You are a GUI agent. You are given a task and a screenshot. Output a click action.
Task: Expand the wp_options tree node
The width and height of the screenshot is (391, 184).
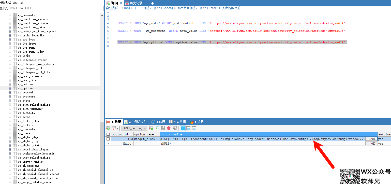click(x=10, y=88)
